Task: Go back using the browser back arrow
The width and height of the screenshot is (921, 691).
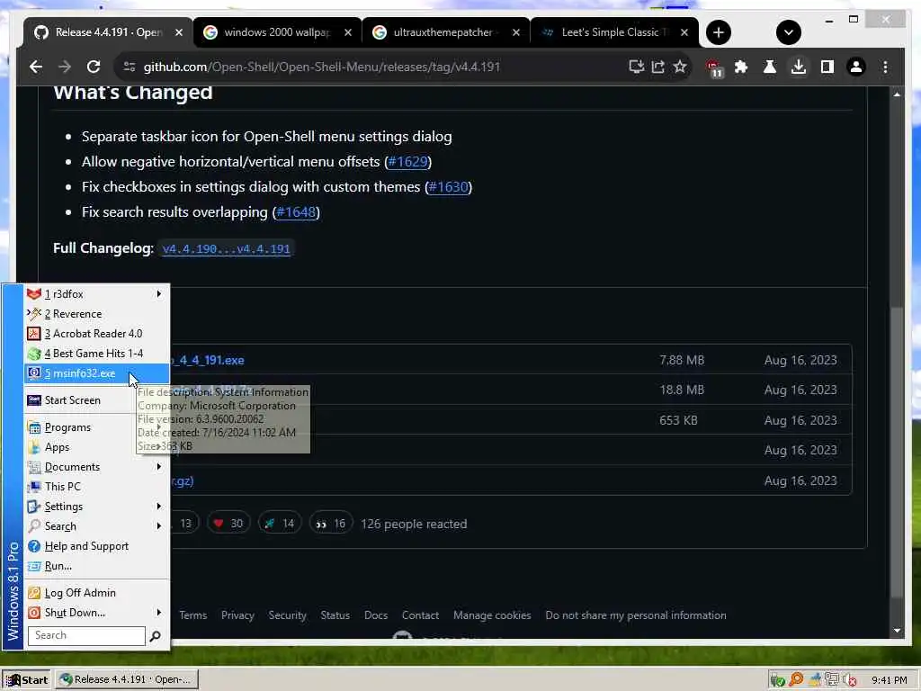Action: [x=36, y=67]
